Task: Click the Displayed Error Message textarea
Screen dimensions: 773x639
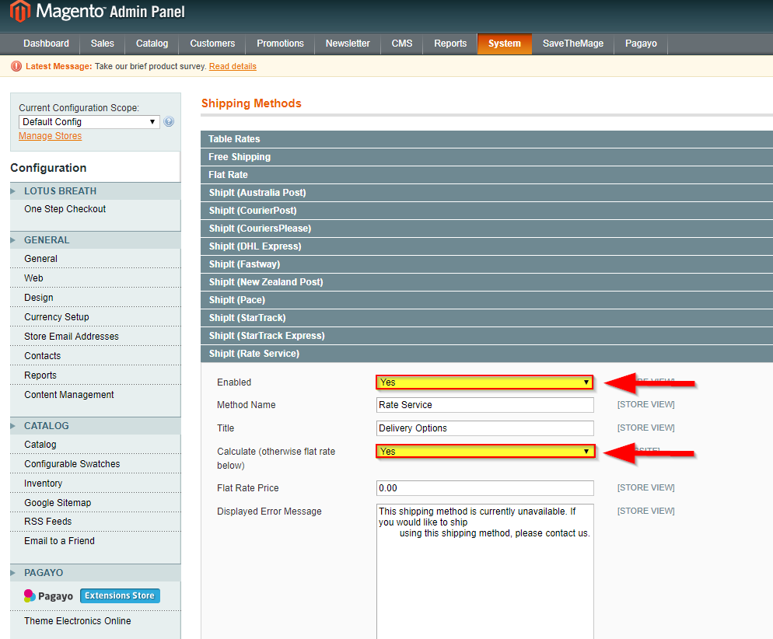Action: tap(484, 571)
